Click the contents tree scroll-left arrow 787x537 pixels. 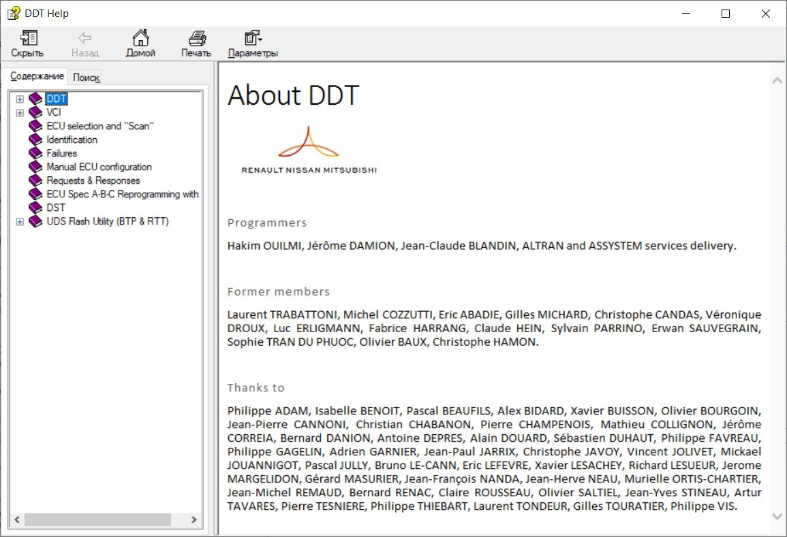click(x=17, y=519)
